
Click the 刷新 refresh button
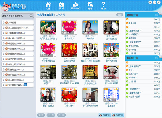[x=119, y=15]
